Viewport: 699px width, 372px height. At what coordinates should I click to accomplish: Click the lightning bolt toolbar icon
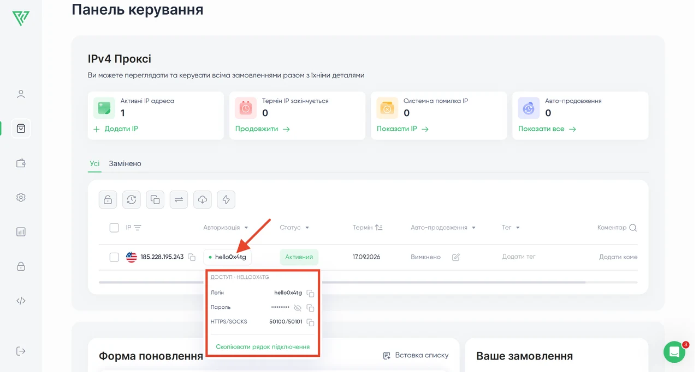[226, 200]
